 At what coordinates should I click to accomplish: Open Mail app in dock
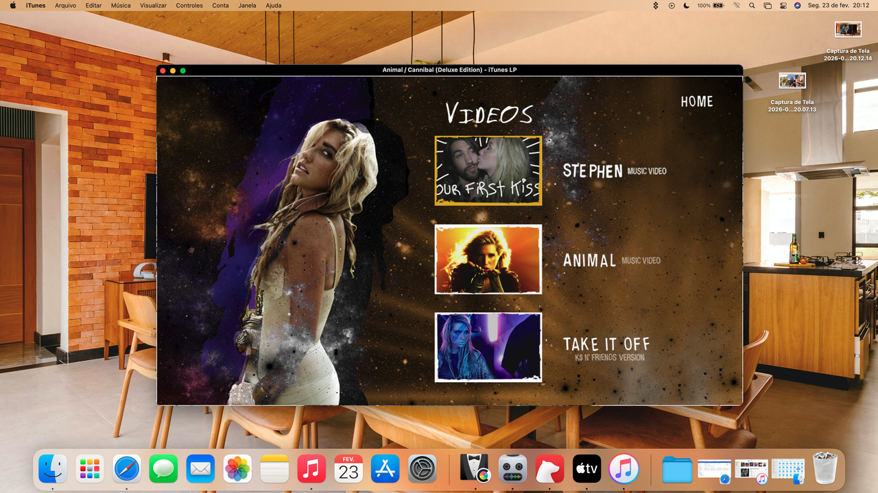point(200,469)
